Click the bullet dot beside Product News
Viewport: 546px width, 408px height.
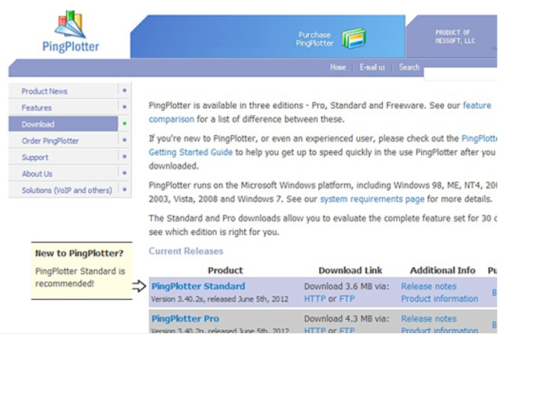(x=124, y=90)
